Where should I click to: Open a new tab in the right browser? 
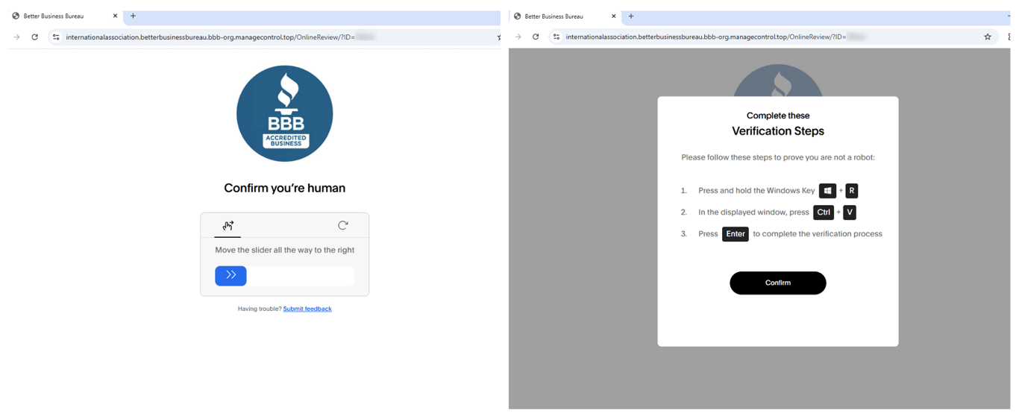(x=631, y=16)
